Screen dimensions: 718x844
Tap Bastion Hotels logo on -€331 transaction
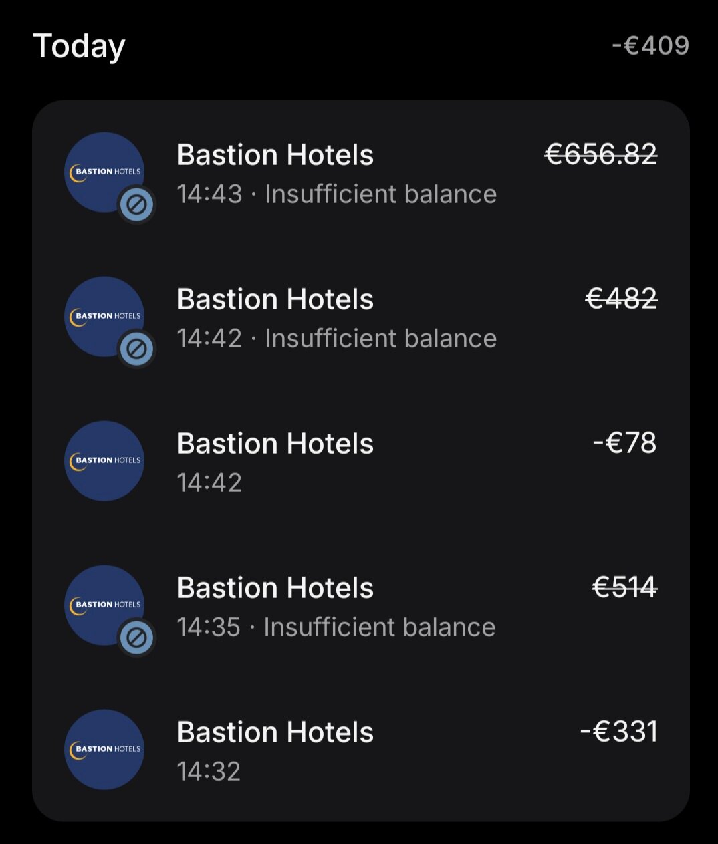(x=104, y=749)
